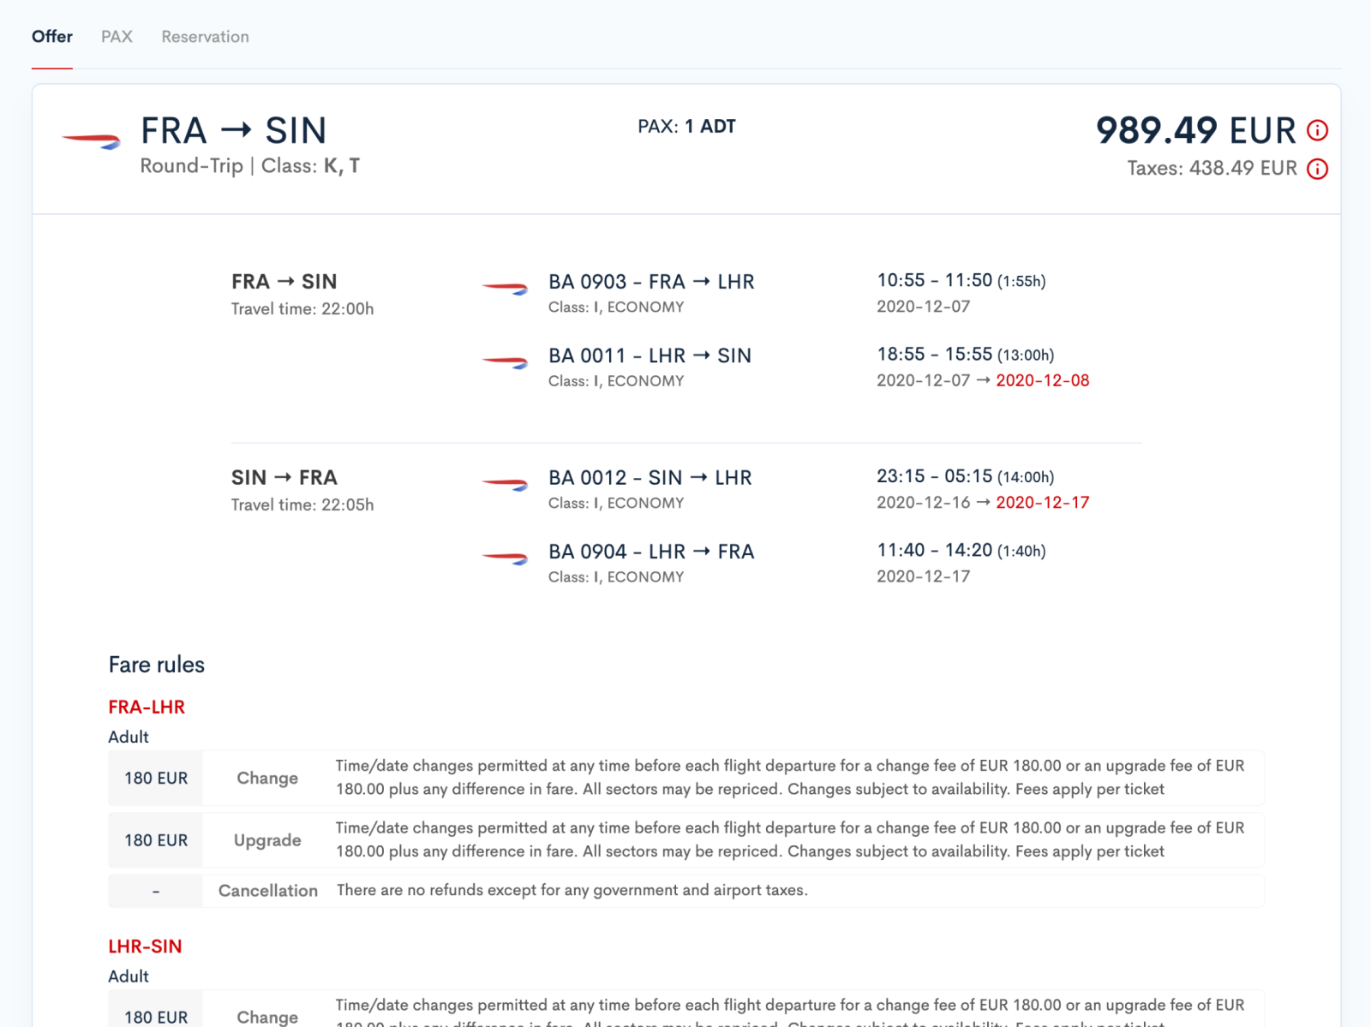Click the Fare rules heading

coord(157,665)
